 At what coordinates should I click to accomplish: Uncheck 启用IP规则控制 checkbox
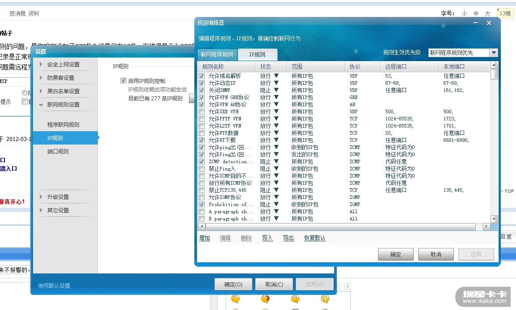click(x=124, y=81)
